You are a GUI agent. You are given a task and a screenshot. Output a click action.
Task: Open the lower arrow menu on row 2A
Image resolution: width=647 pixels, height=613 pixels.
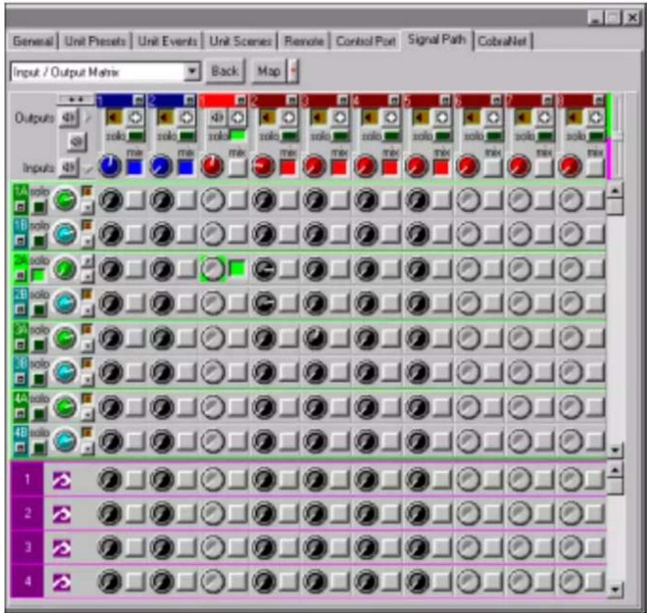click(x=87, y=276)
